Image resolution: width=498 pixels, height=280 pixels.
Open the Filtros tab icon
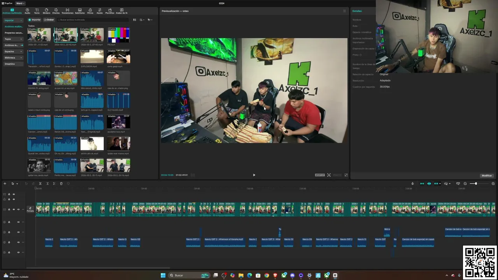(x=90, y=11)
